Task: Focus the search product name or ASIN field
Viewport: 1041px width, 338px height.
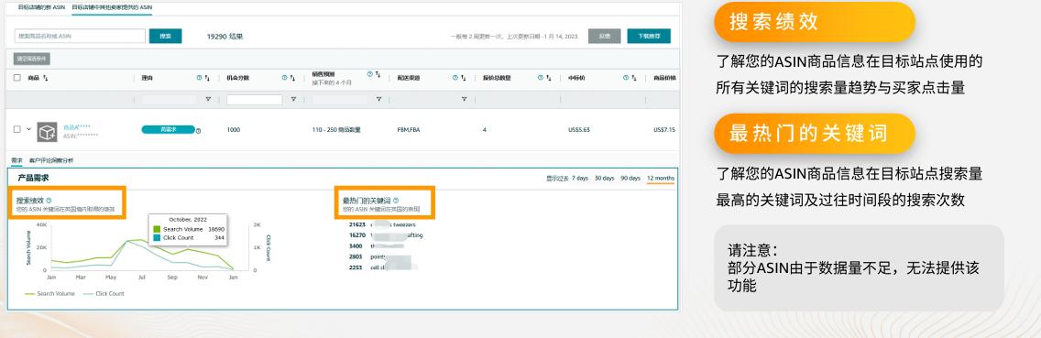Action: [80, 36]
